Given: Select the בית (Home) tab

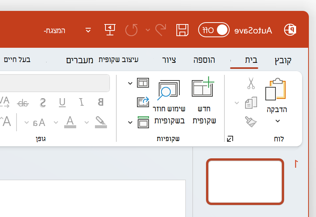Looking at the screenshot, I should tap(251, 60).
